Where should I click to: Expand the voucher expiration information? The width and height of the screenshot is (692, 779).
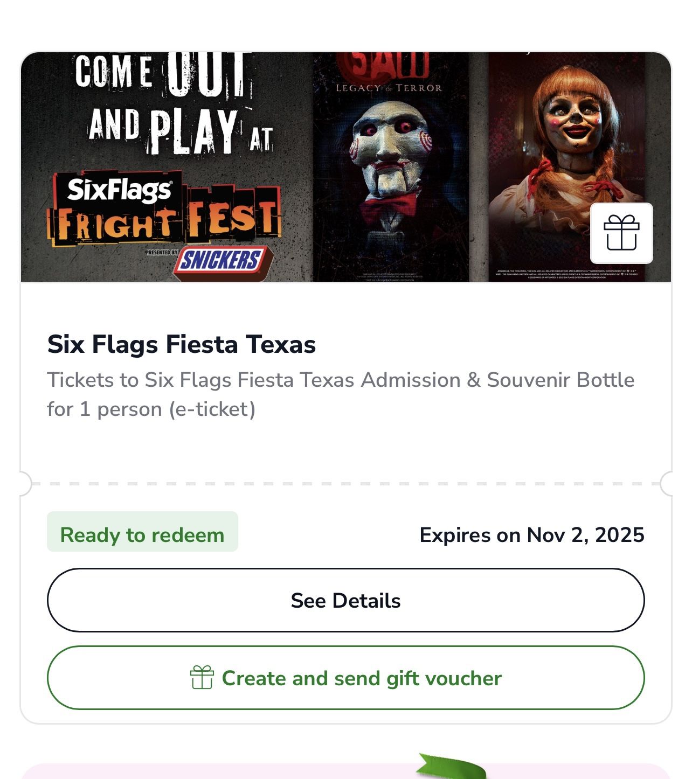532,534
